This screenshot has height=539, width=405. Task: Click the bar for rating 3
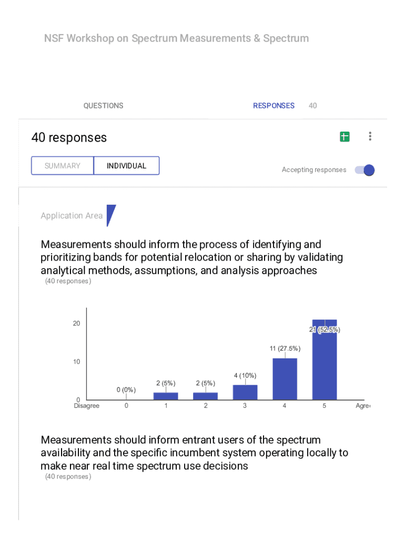245,393
